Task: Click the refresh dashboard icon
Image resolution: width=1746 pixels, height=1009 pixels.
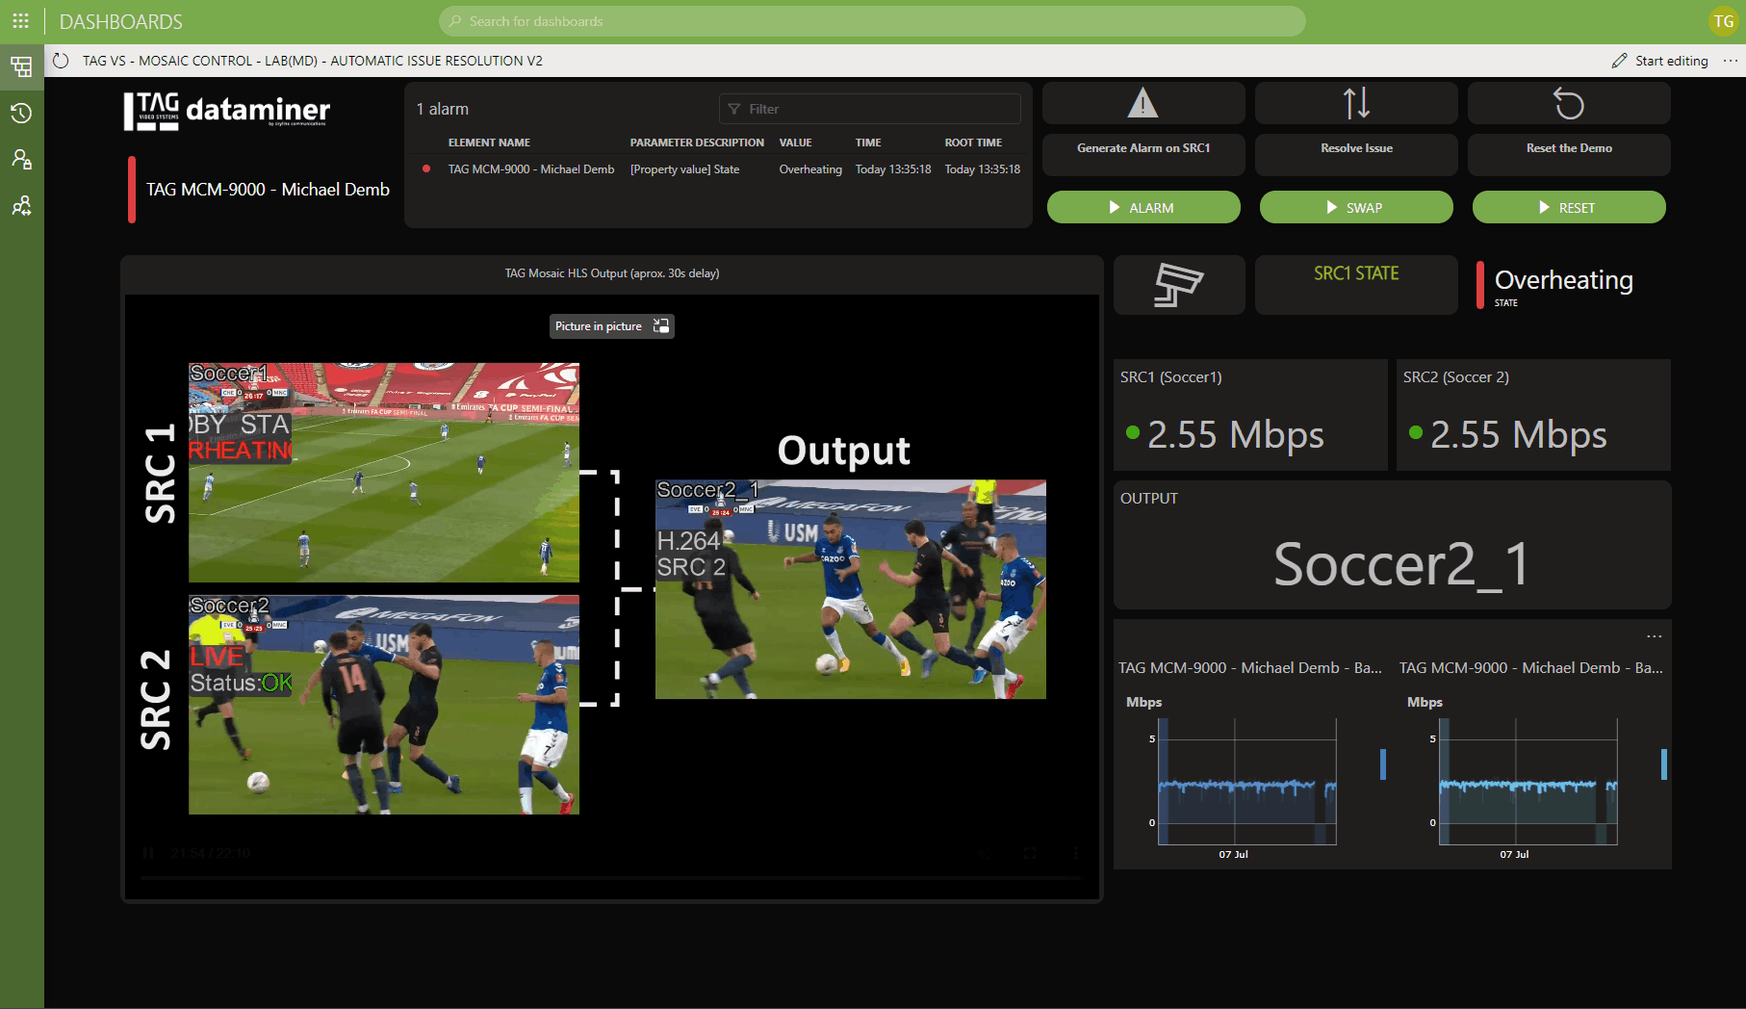Action: coord(61,61)
